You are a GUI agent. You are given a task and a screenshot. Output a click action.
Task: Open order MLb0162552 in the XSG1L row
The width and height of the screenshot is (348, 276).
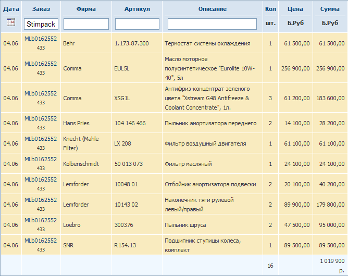(41, 93)
